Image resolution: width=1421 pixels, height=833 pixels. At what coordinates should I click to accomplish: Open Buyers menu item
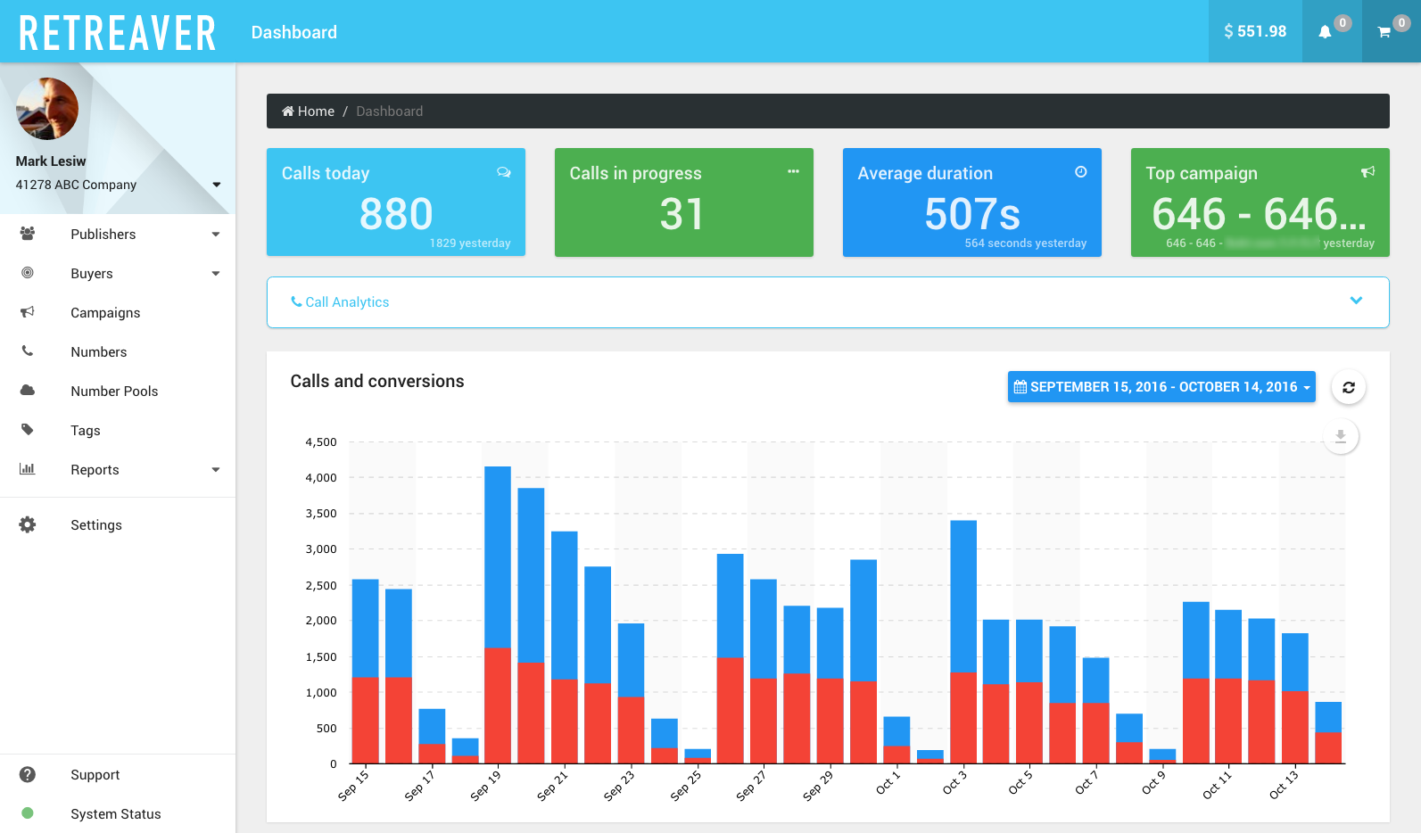click(x=118, y=273)
